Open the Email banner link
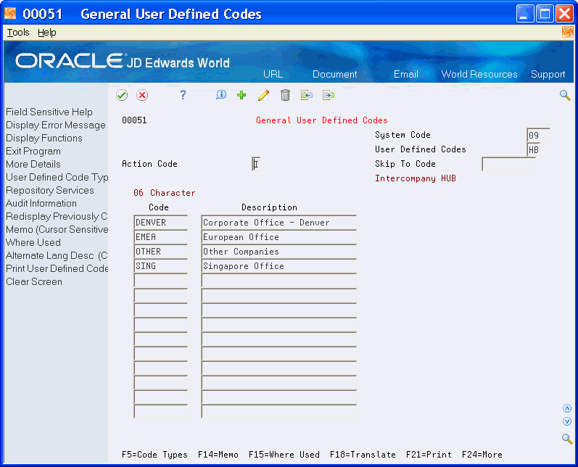578x467 pixels. [x=406, y=74]
